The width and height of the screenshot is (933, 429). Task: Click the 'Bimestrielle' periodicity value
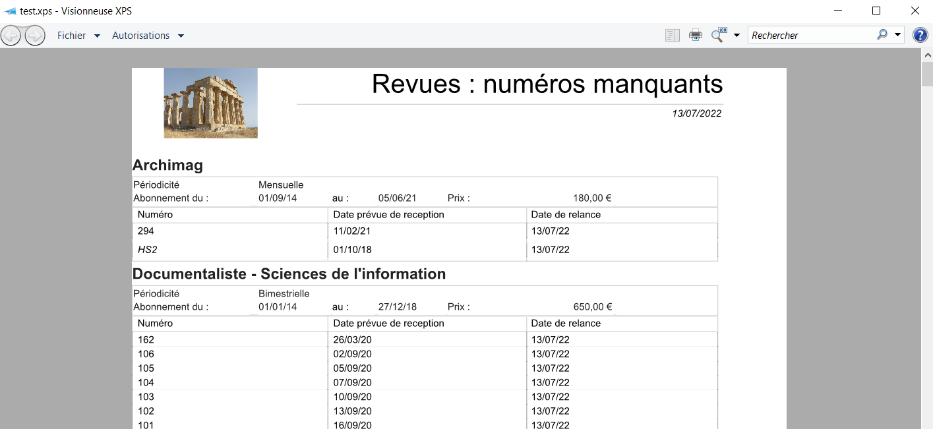pyautogui.click(x=284, y=294)
